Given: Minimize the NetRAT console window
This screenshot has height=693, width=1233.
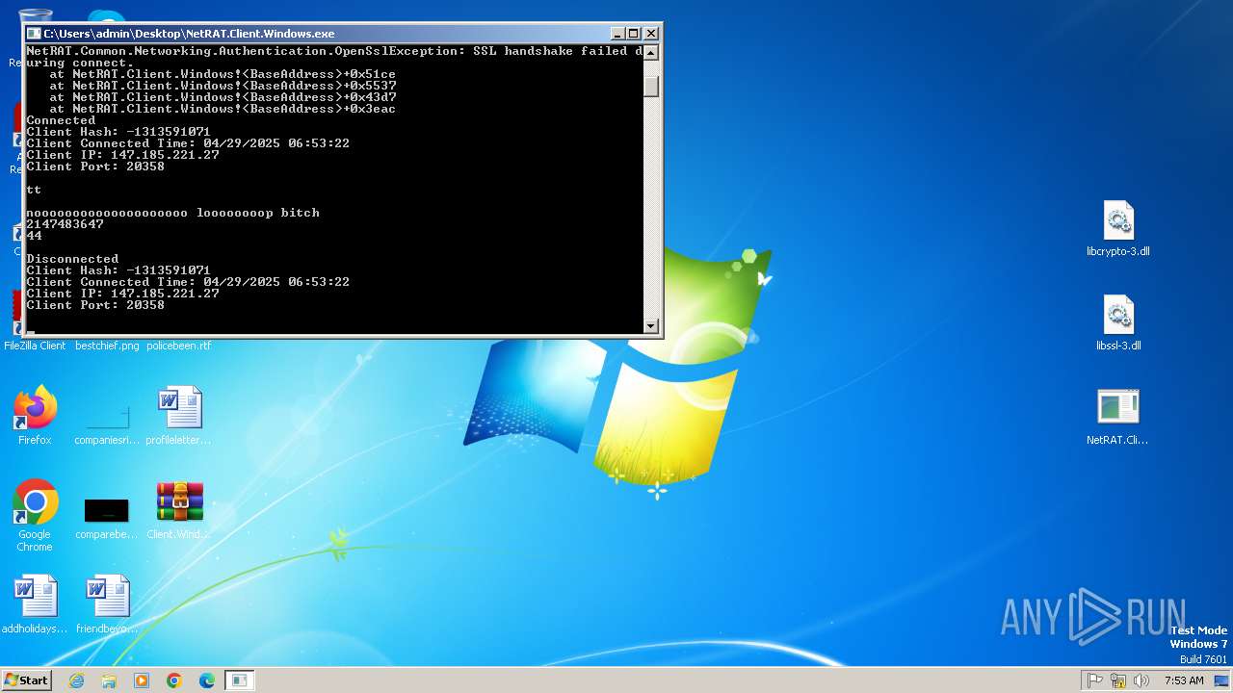Looking at the screenshot, I should tap(618, 33).
